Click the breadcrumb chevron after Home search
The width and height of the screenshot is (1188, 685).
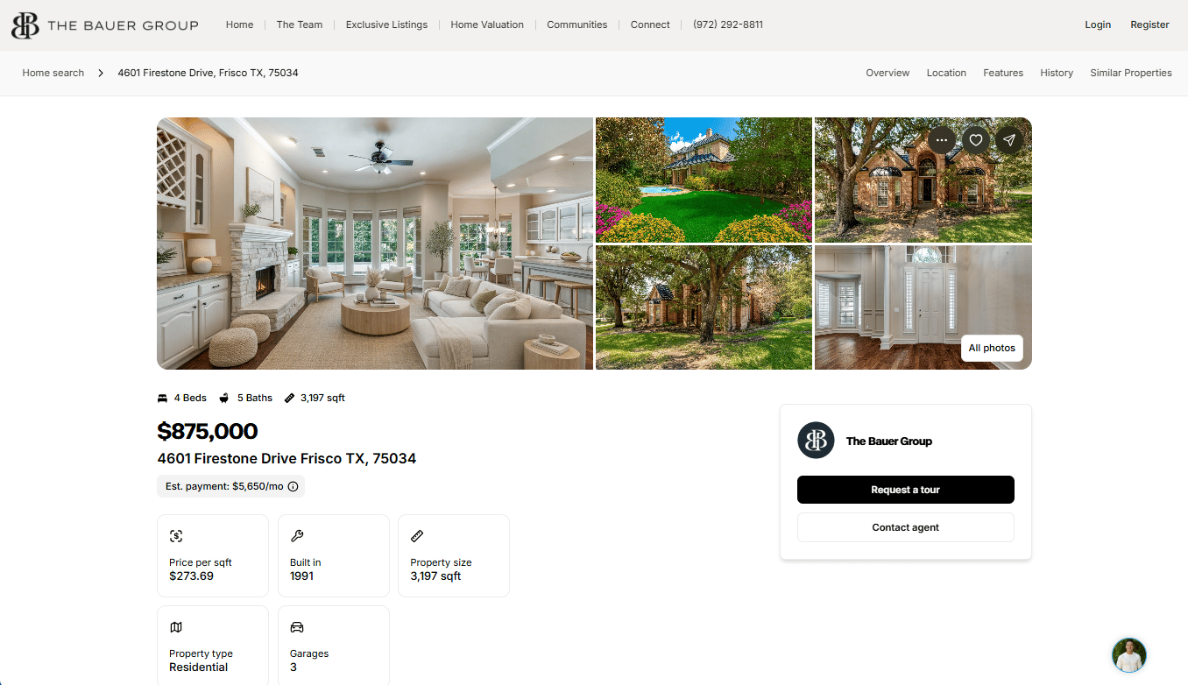click(x=101, y=74)
